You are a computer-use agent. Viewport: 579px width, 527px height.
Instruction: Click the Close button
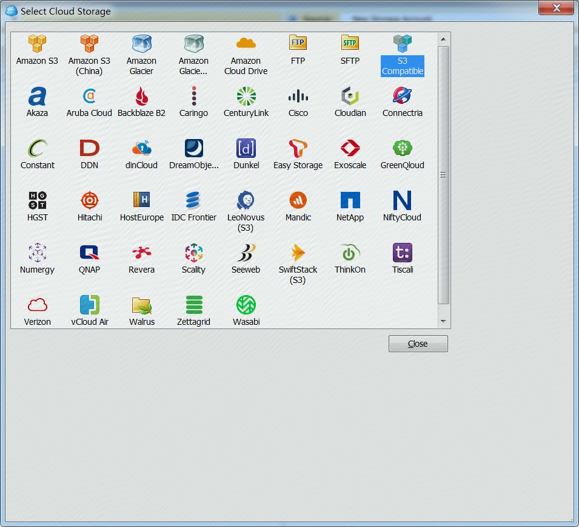point(418,344)
